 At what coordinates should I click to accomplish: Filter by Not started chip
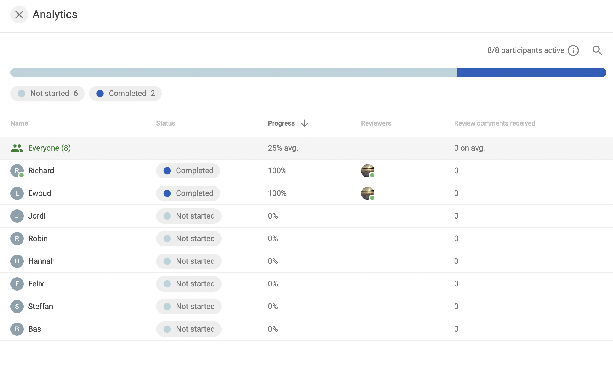click(x=47, y=94)
